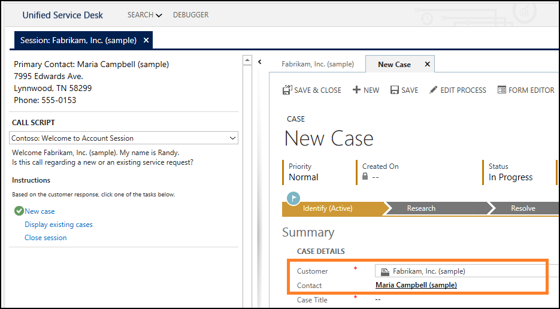Click the Status In Progress field
Screen dimensions: 560x309
tap(510, 172)
